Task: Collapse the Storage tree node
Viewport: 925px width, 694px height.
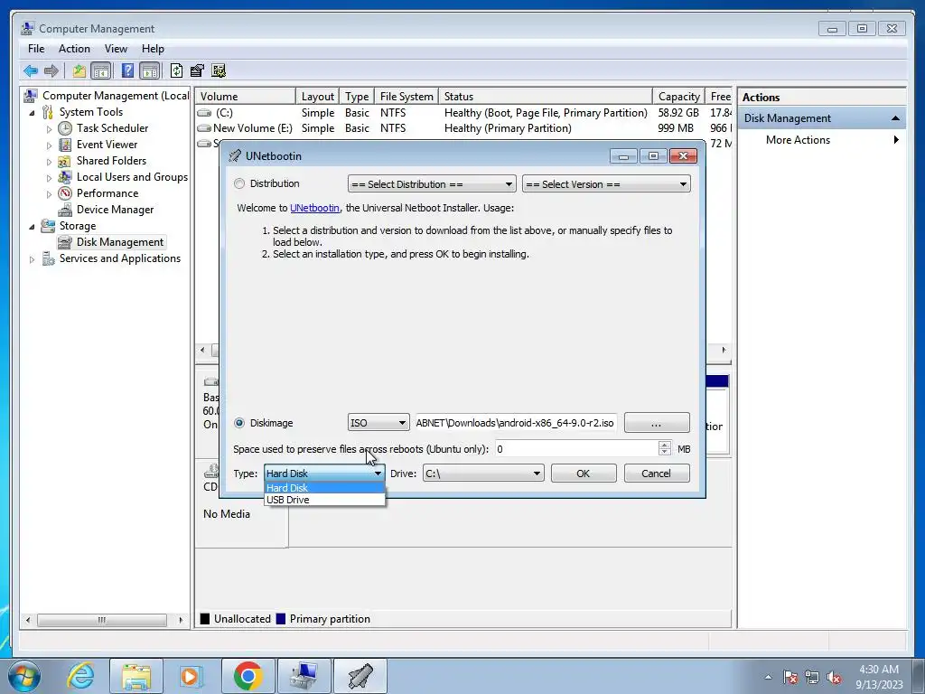Action: 32,226
